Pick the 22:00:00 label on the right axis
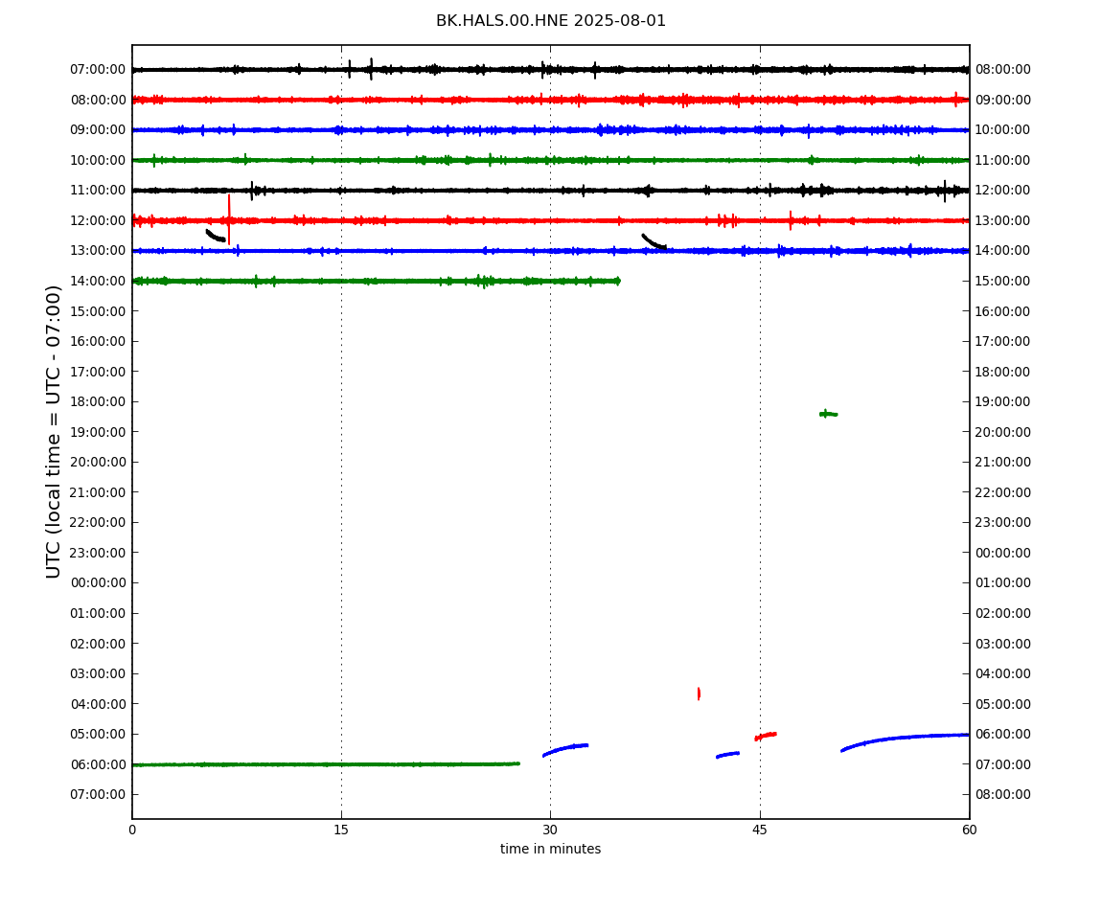The image size is (1102, 910). click(1003, 492)
